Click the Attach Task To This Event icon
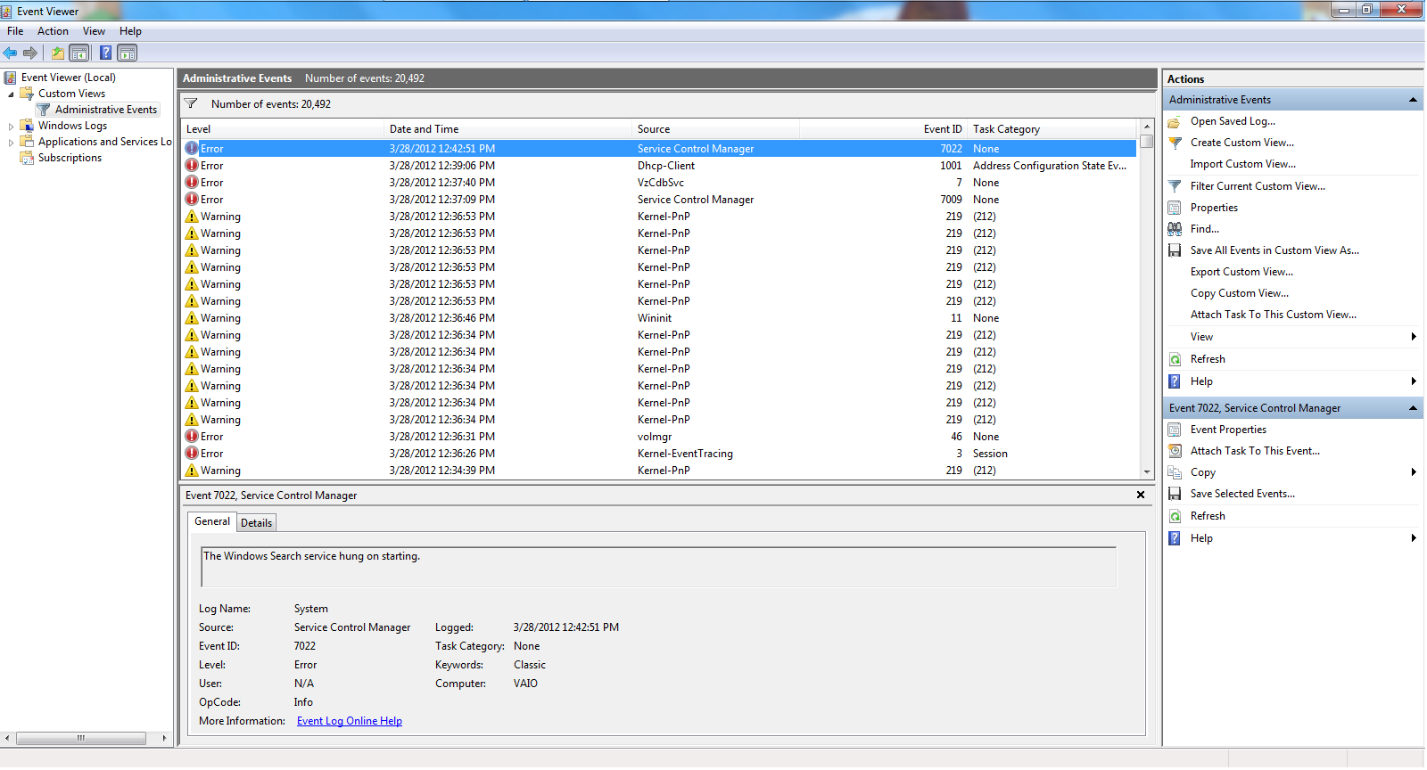1427x770 pixels. (x=1175, y=451)
